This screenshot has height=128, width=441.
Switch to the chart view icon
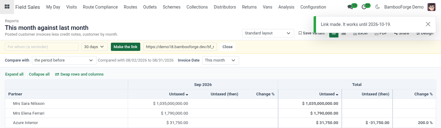point(344,33)
